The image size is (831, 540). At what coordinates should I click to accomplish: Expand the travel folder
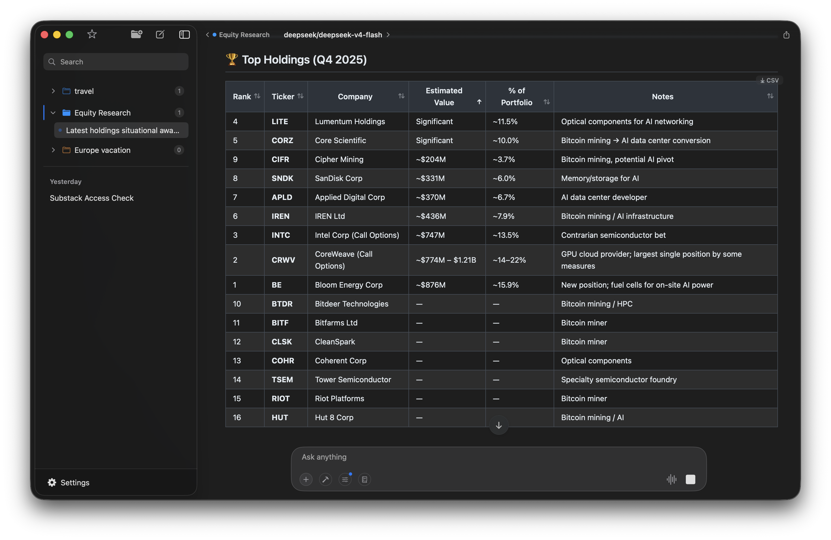[x=53, y=91]
